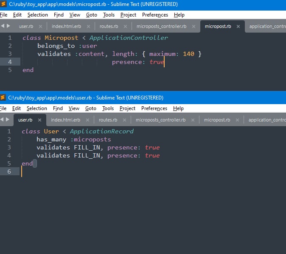Switch to routes.rb tab in top window
This screenshot has width=286, height=254.
click(x=109, y=26)
